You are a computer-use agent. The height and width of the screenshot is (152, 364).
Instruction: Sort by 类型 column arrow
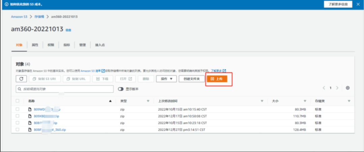[x=148, y=101]
